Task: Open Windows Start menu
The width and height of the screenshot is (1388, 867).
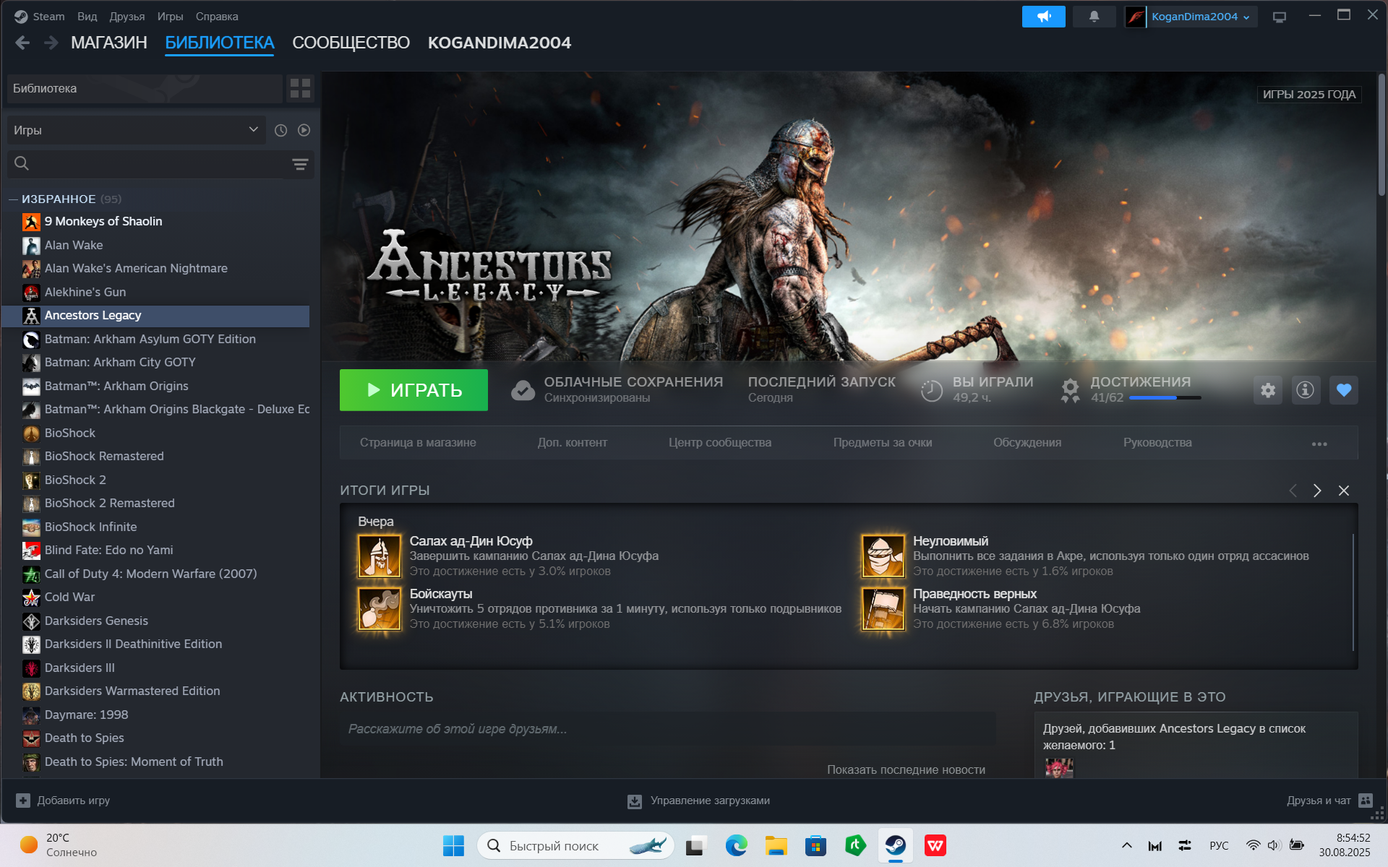Action: click(453, 845)
